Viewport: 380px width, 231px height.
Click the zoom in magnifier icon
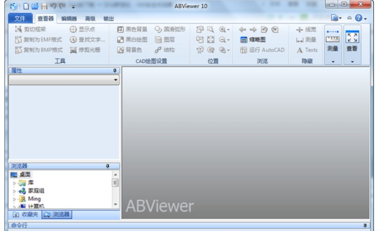(x=222, y=29)
